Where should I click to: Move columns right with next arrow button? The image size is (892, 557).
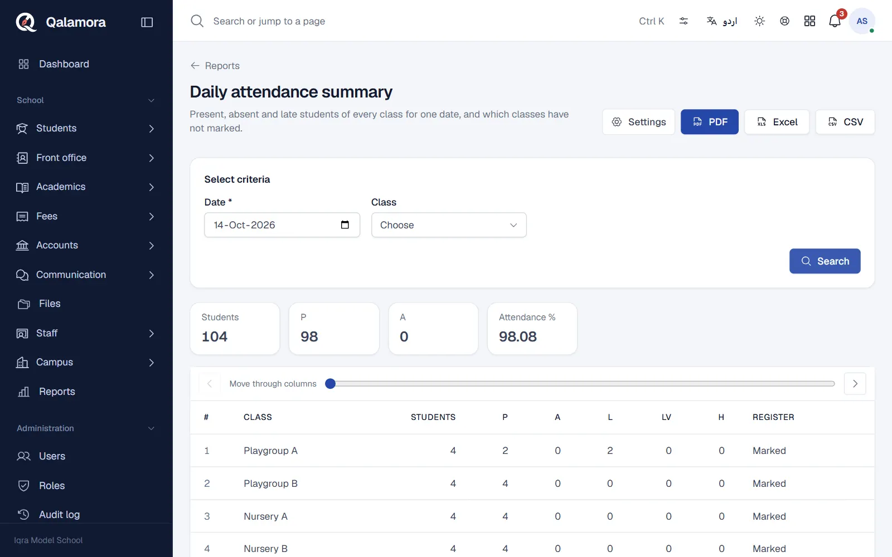855,384
